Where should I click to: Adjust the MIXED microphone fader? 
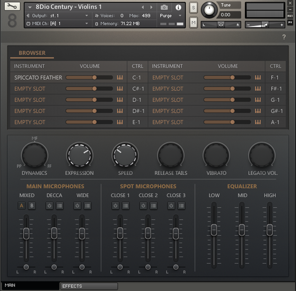point(26,233)
